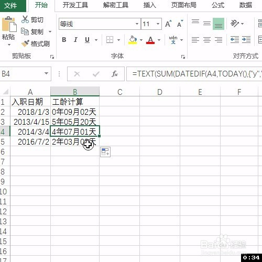Open the Font (字体) dialog launcher

[x=183, y=57]
